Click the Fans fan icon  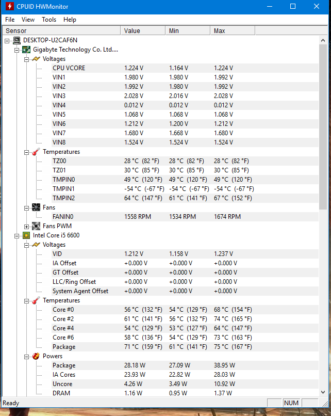[x=36, y=207]
